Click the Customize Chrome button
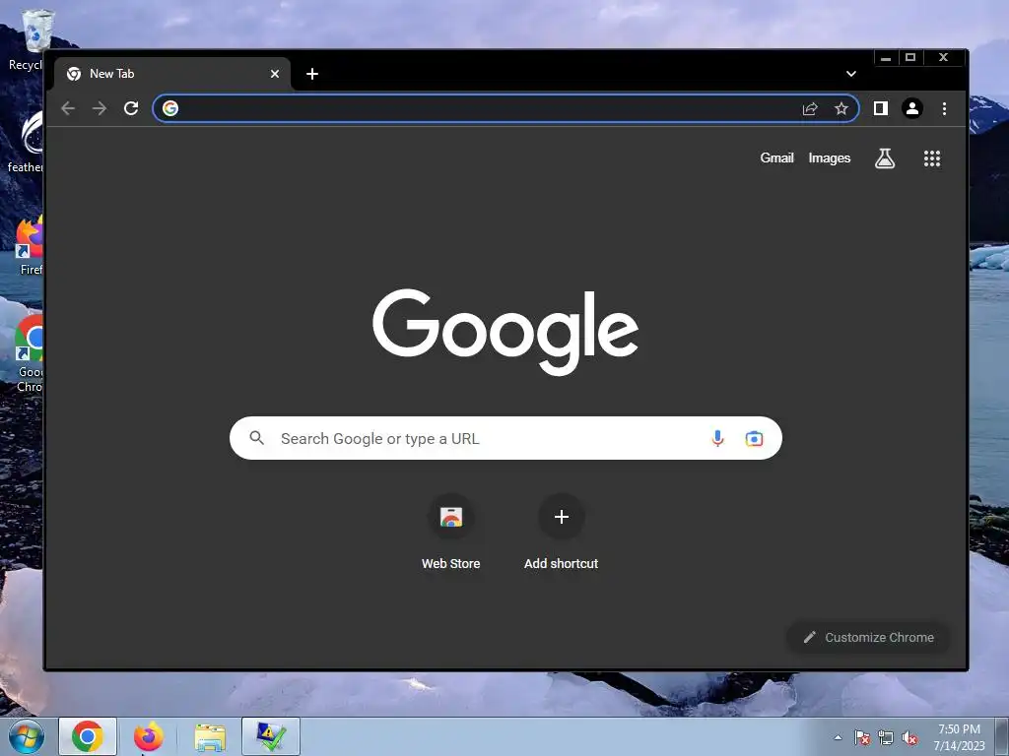This screenshot has width=1009, height=756. pos(868,638)
